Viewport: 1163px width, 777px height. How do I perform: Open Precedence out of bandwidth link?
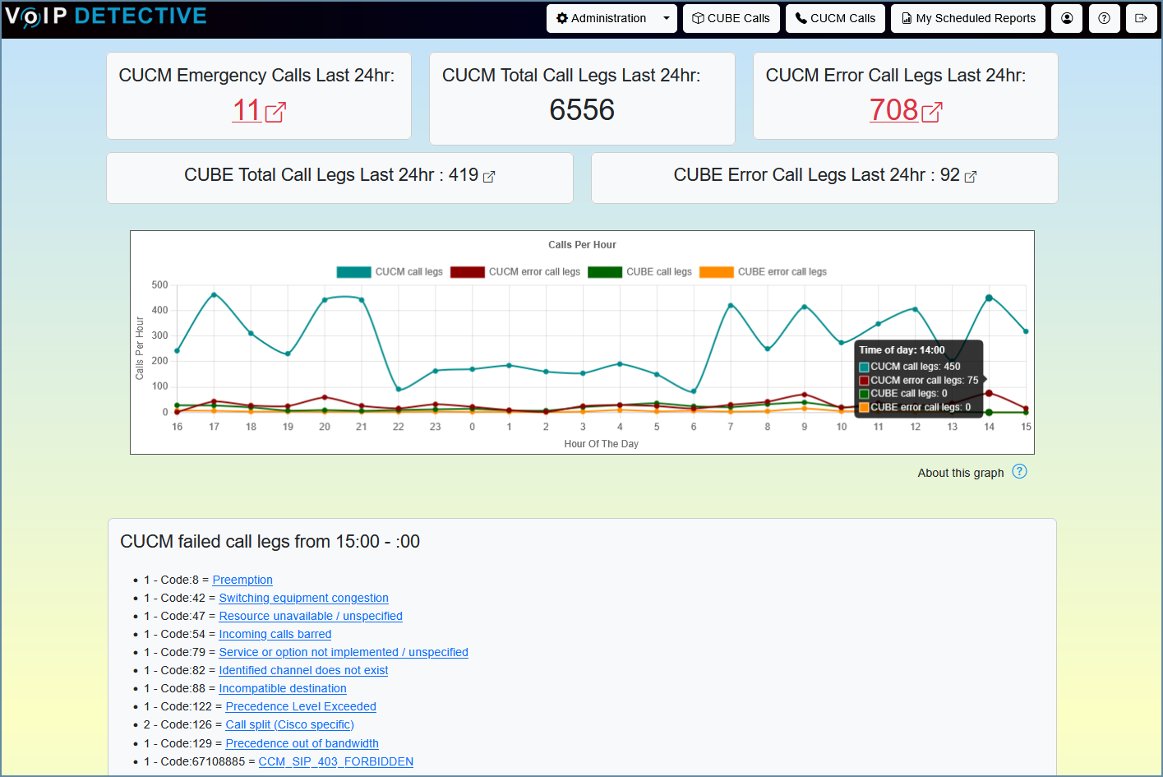(302, 743)
